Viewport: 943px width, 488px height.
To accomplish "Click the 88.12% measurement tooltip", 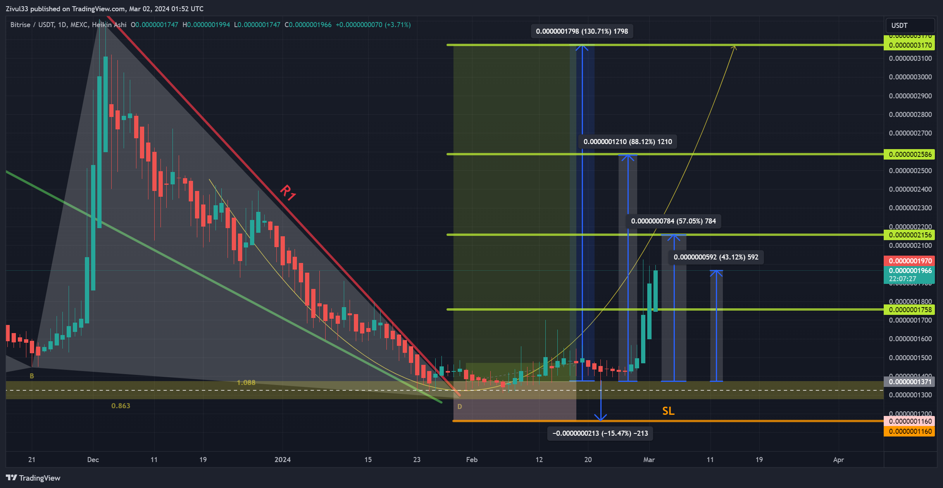I will click(x=628, y=142).
